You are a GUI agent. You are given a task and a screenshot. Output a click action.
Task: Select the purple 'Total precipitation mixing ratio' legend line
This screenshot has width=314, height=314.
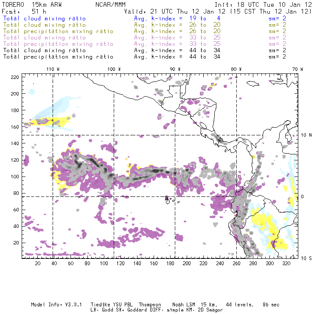[58, 44]
